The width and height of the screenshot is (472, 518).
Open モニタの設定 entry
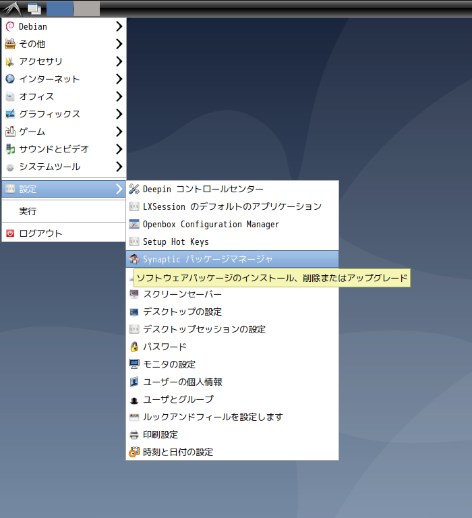point(232,364)
